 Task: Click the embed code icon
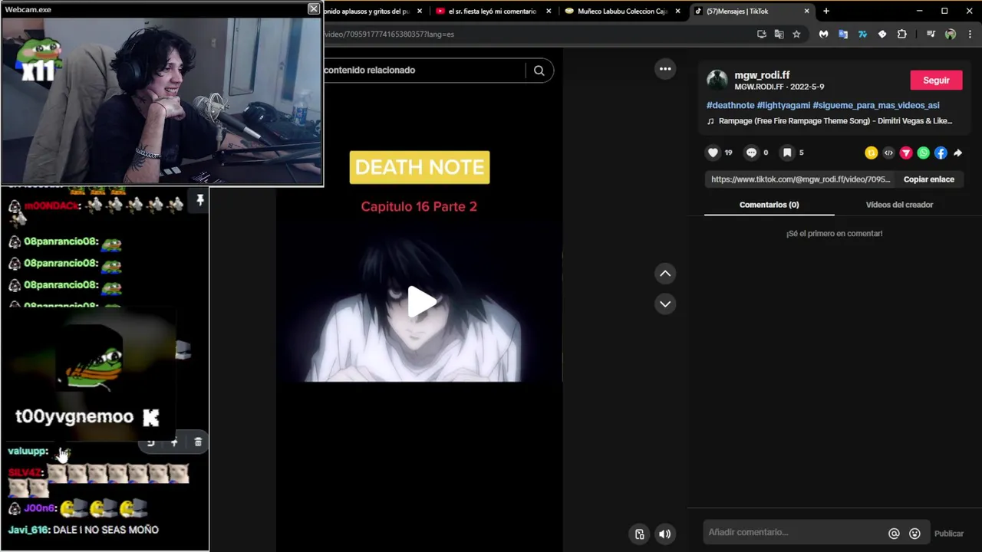(x=888, y=153)
